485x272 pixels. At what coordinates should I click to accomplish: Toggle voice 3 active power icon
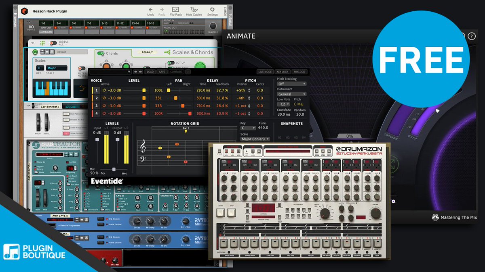(x=103, y=106)
